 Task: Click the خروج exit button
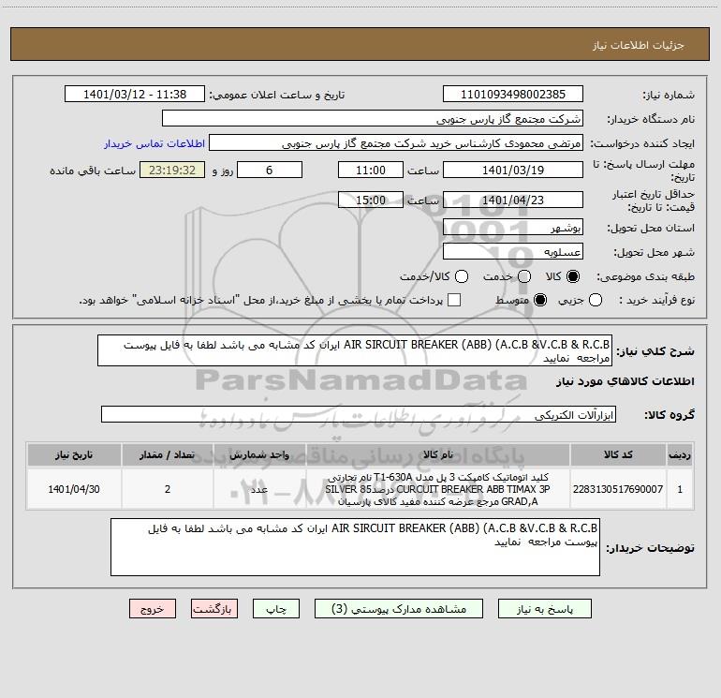pos(153,609)
